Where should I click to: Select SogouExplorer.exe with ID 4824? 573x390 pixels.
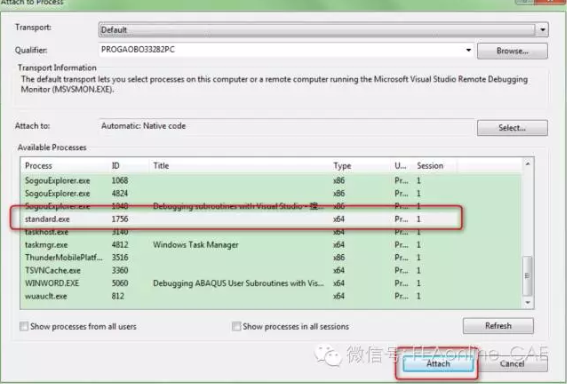click(x=271, y=194)
